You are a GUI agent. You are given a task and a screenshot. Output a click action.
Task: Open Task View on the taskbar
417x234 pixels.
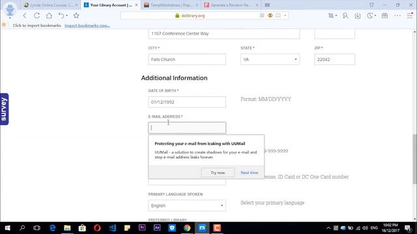pos(36,228)
